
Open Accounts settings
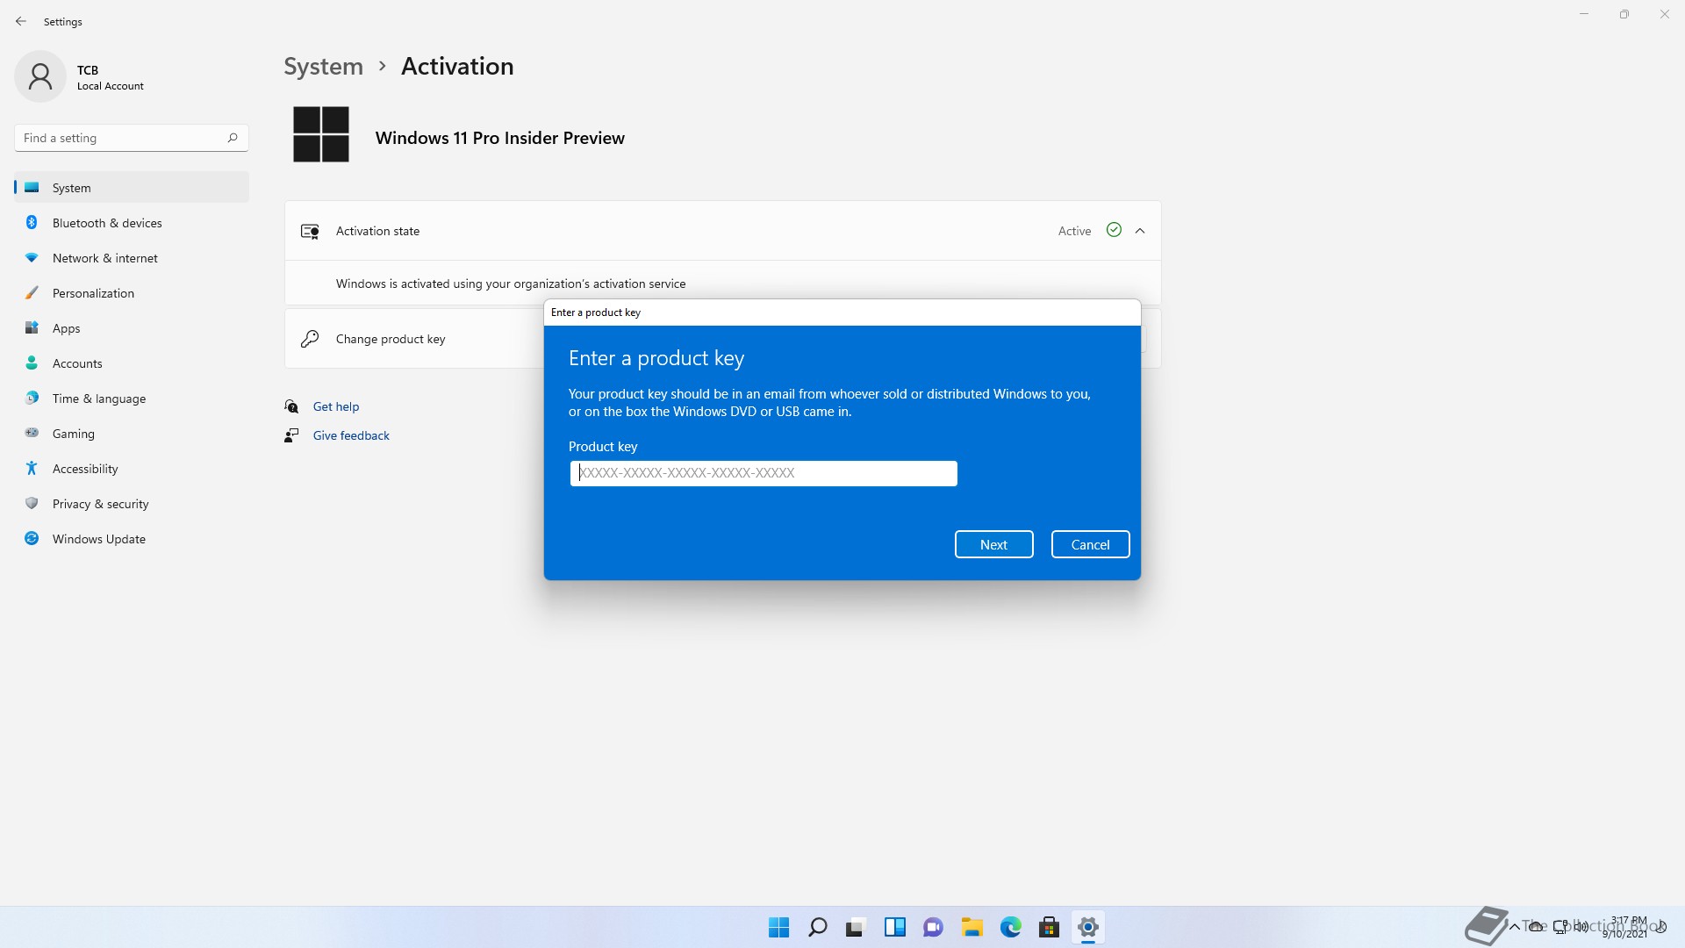(x=132, y=363)
